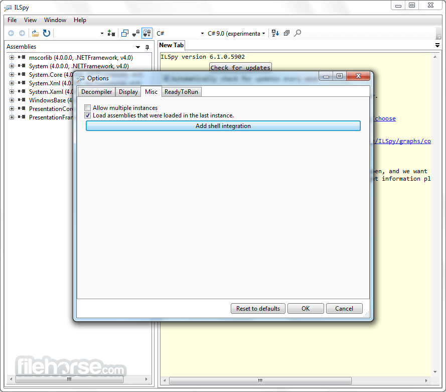446x392 pixels.
Task: Reload assemblies with the refresh icon
Action: click(46, 33)
